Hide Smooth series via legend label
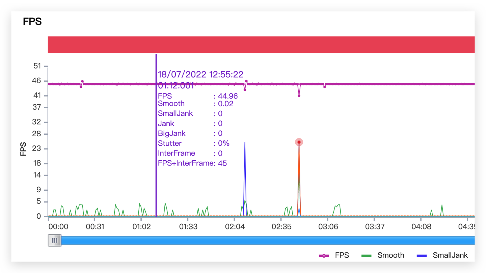 click(x=391, y=255)
